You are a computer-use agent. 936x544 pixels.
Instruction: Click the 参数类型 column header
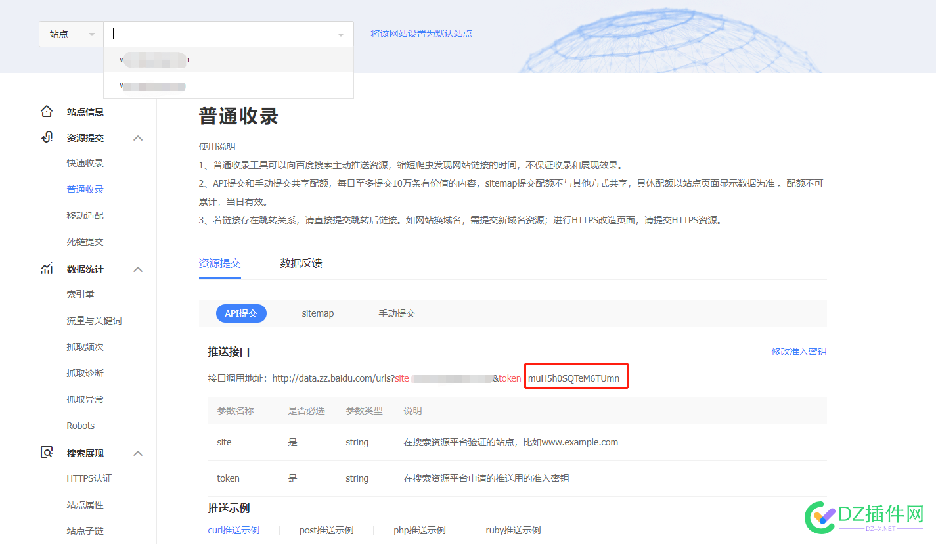364,411
